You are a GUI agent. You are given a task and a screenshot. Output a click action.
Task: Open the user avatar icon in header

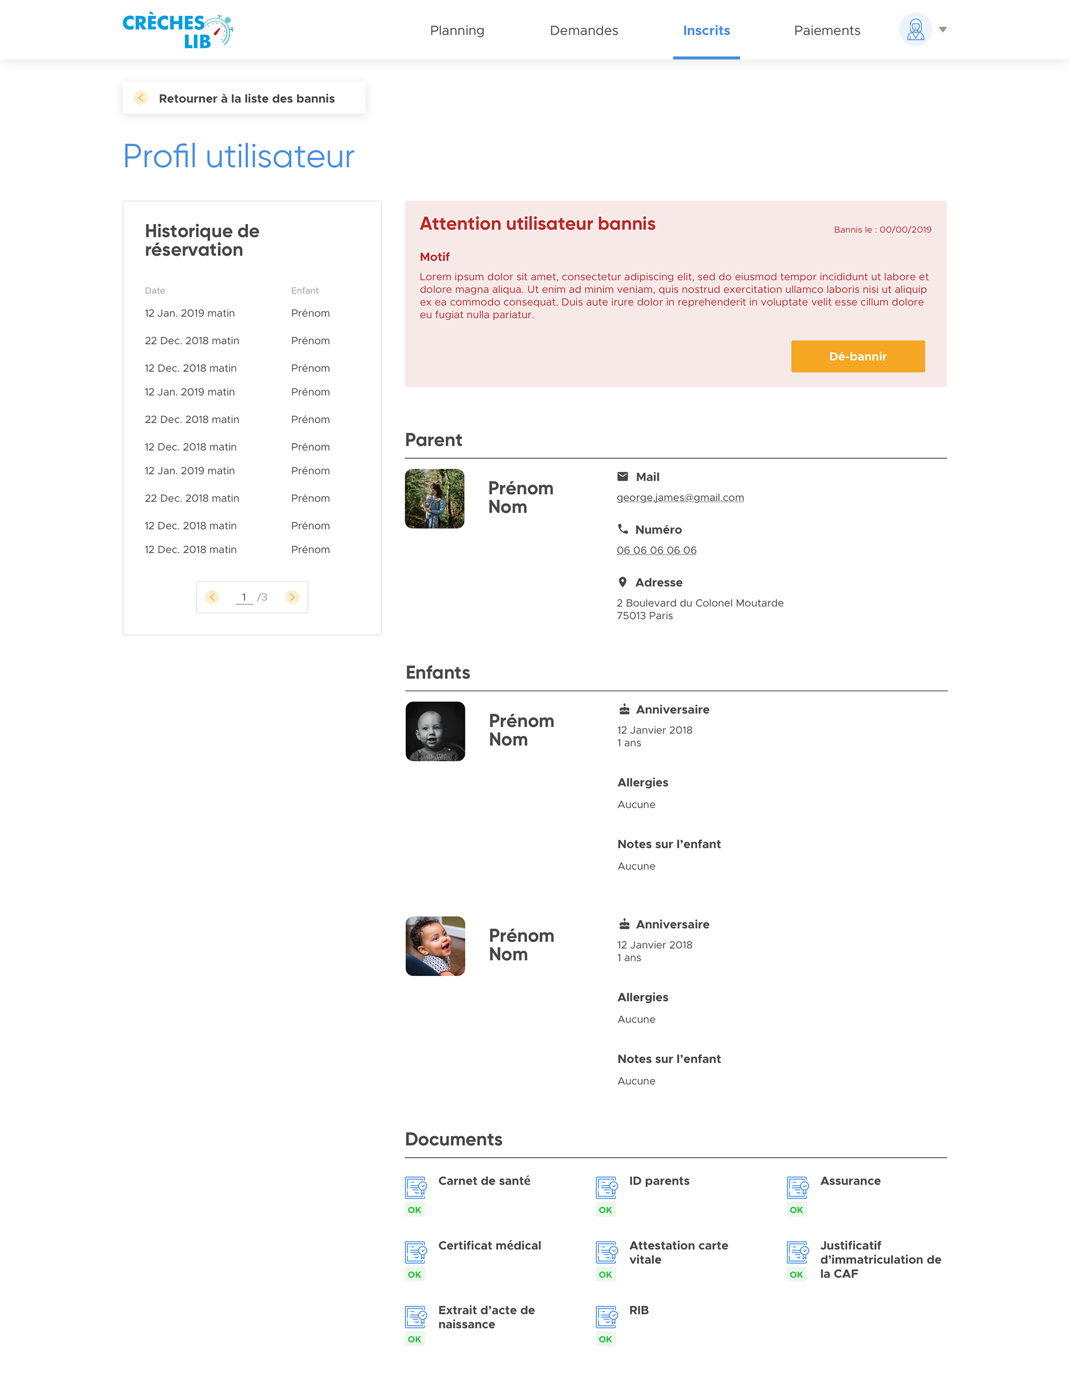916,30
